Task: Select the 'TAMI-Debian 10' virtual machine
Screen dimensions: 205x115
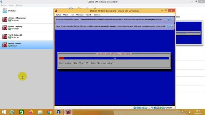Action: pos(27,36)
